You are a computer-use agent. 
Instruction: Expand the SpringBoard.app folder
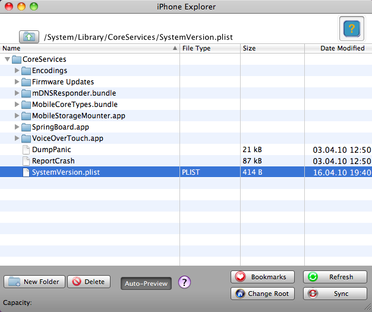(x=17, y=127)
